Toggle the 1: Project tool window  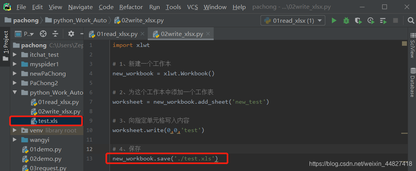coord(6,46)
